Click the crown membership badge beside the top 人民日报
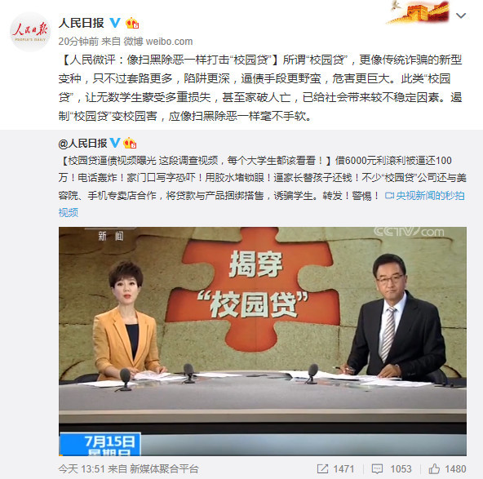Viewport: 483px width, 479px height. (132, 23)
